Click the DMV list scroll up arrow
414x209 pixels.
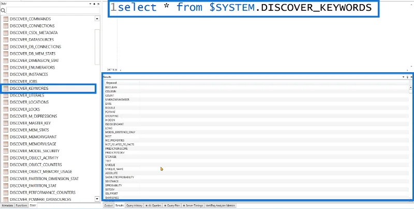97,19
